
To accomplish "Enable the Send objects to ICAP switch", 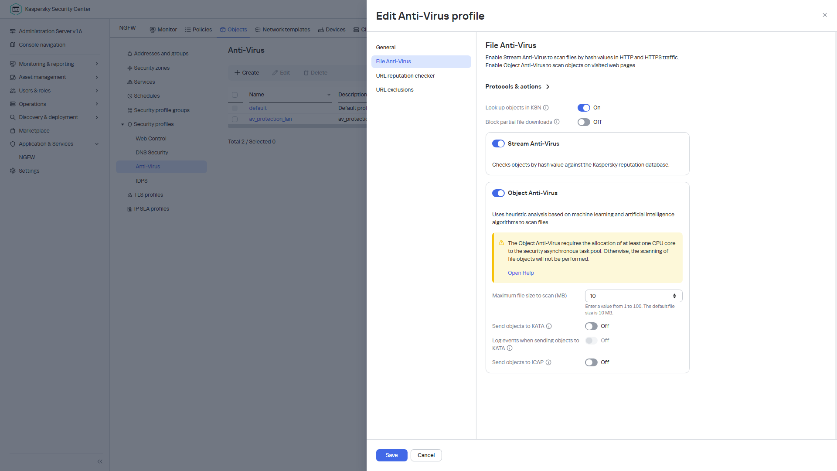I will [x=591, y=362].
